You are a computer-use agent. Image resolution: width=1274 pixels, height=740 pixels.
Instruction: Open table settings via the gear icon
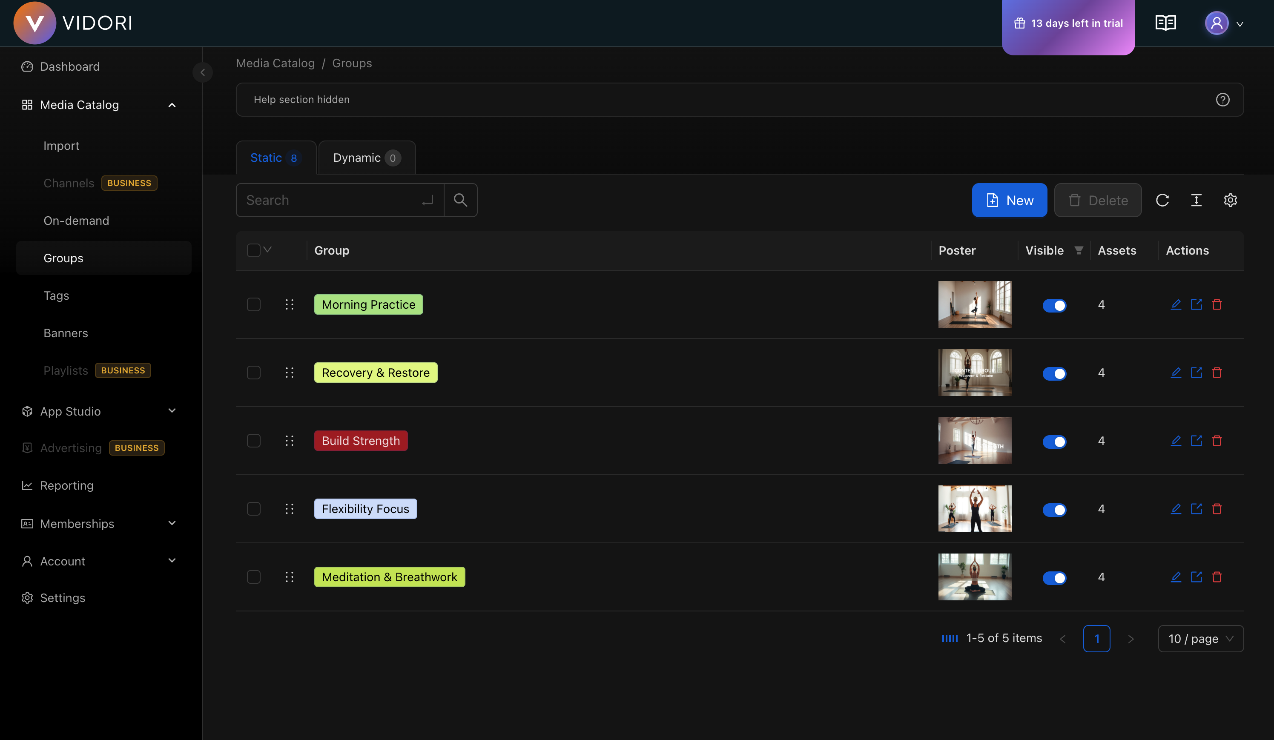(x=1231, y=200)
